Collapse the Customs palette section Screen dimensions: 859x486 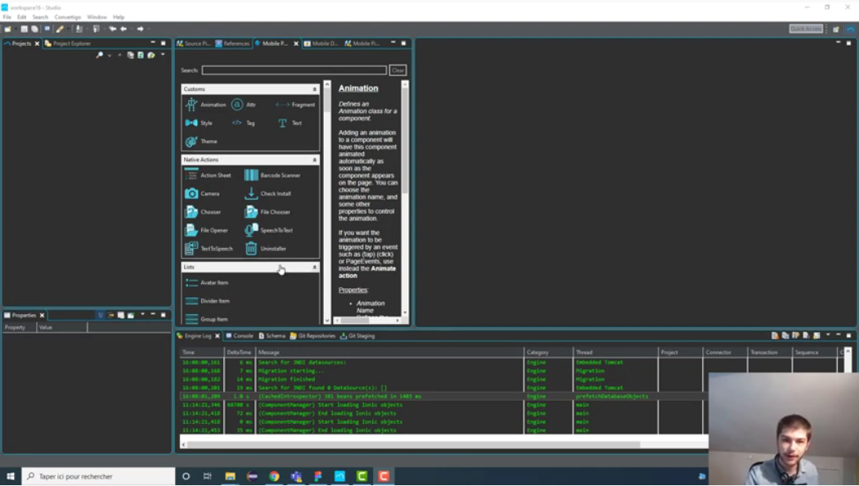click(314, 89)
